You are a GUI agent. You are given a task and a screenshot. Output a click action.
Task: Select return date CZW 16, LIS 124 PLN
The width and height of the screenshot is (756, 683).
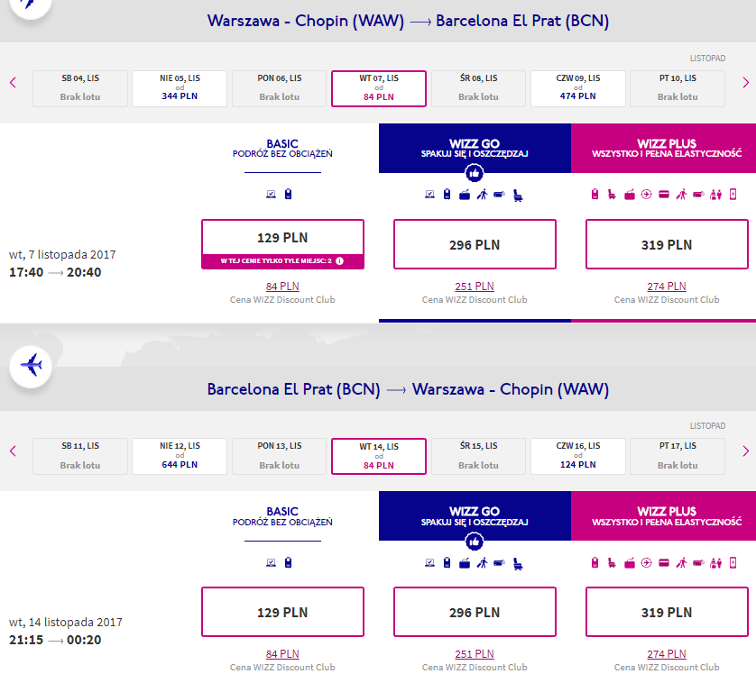pyautogui.click(x=578, y=456)
